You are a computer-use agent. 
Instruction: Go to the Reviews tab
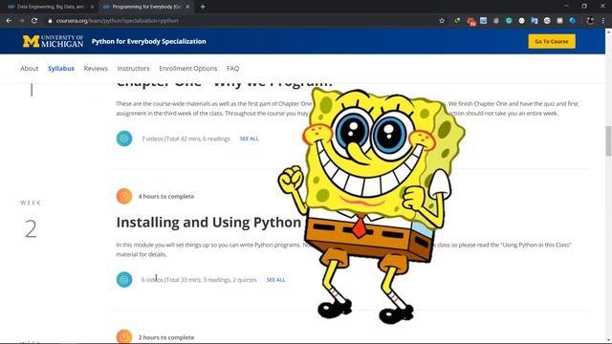click(x=96, y=68)
